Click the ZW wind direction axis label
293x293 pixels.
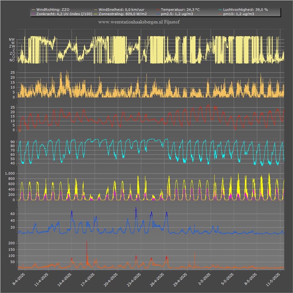tap(12, 46)
